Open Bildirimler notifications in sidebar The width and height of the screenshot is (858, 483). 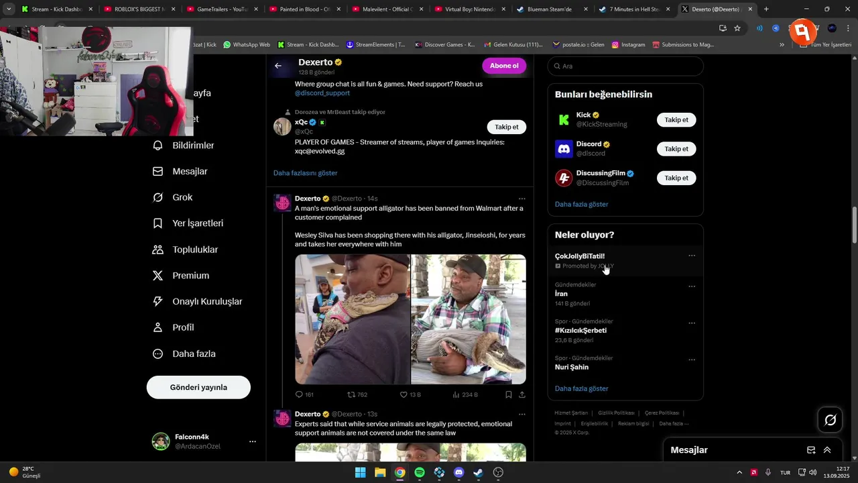pos(184,146)
